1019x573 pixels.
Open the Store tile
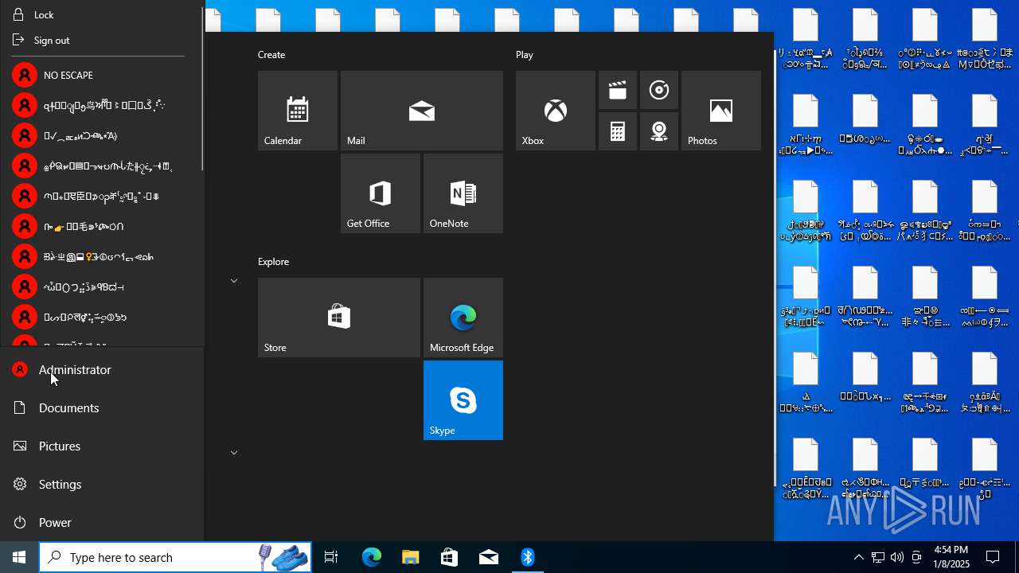339,318
